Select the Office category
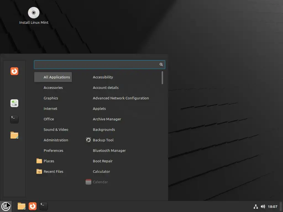Screen dimensions: 283x212 point(53,119)
